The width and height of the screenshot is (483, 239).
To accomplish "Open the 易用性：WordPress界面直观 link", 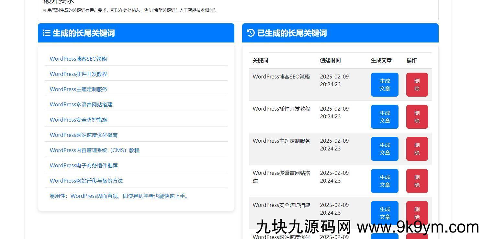I will 119,196.
